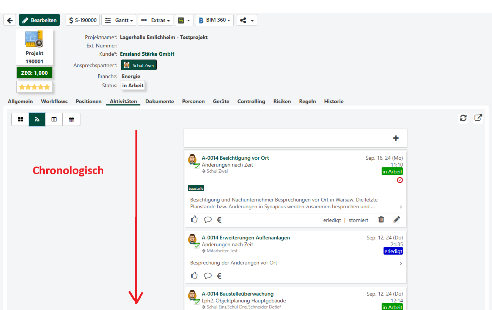
Task: Edit Besichtigung vor Ort with pencil icon
Action: point(396,219)
